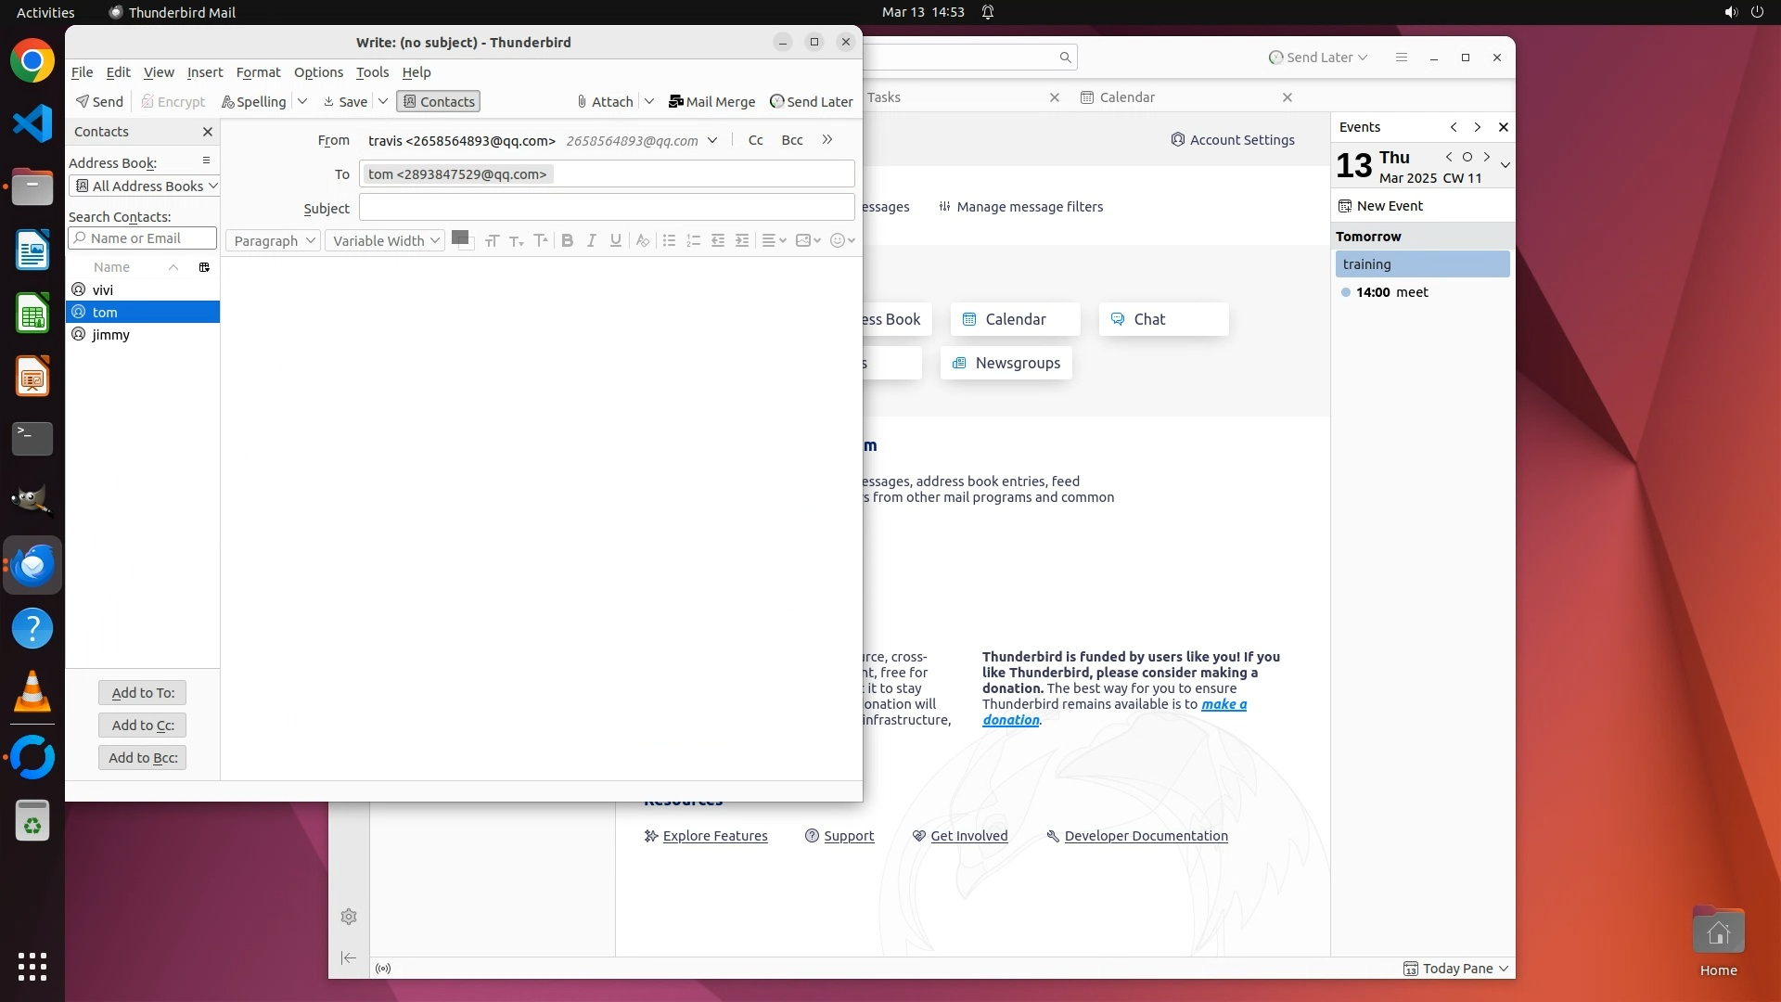Open the Paragraph style dropdown
The height and width of the screenshot is (1002, 1781).
(x=273, y=240)
